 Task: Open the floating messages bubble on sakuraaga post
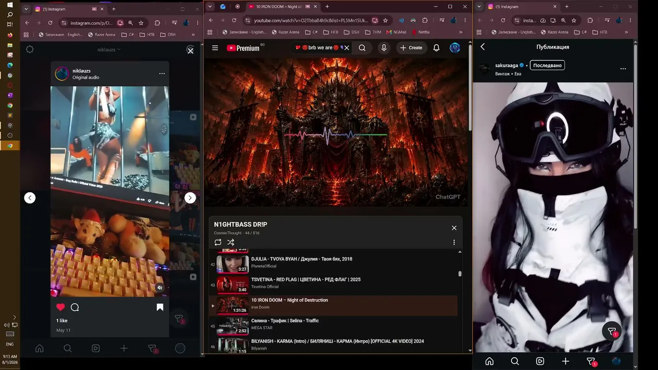pos(612,331)
